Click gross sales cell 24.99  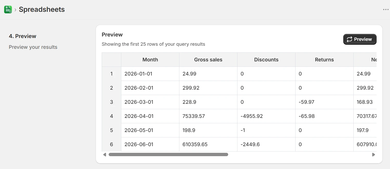click(x=208, y=74)
